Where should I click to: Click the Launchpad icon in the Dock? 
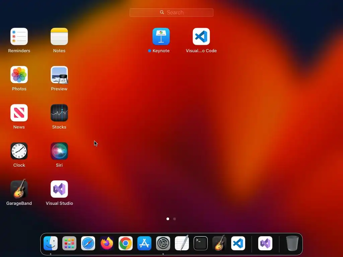(69, 243)
